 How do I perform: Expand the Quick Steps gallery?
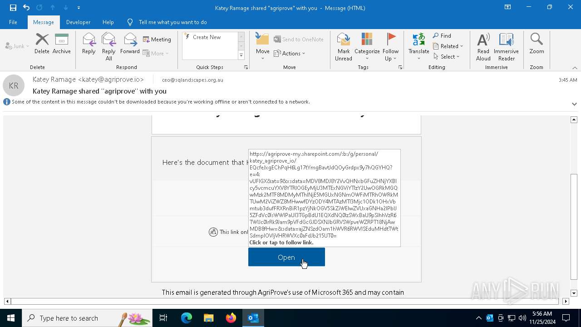coord(241,55)
